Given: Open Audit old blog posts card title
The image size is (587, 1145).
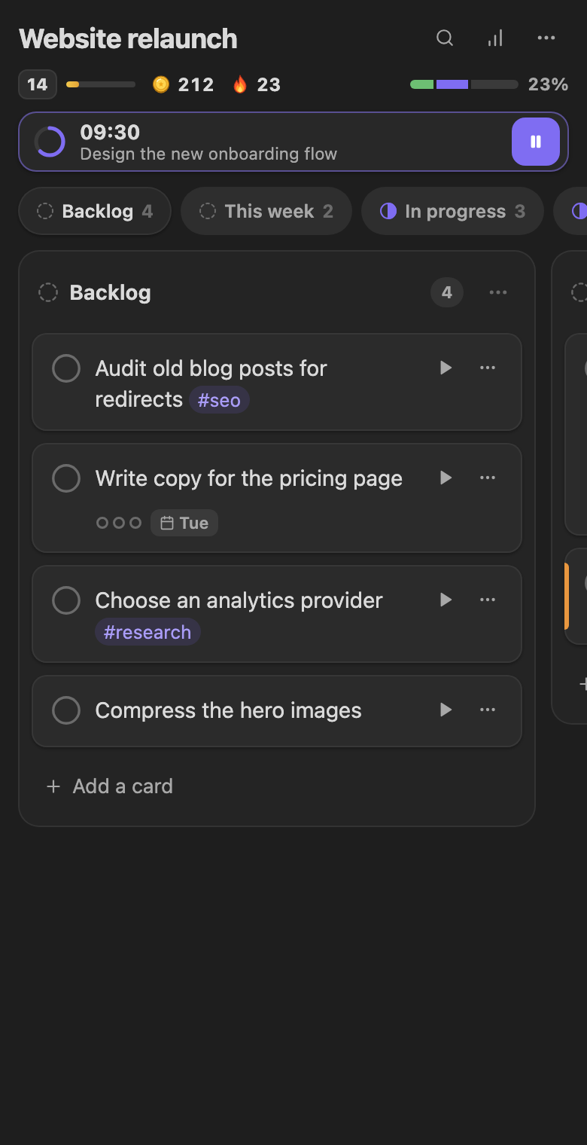Looking at the screenshot, I should [x=211, y=384].
